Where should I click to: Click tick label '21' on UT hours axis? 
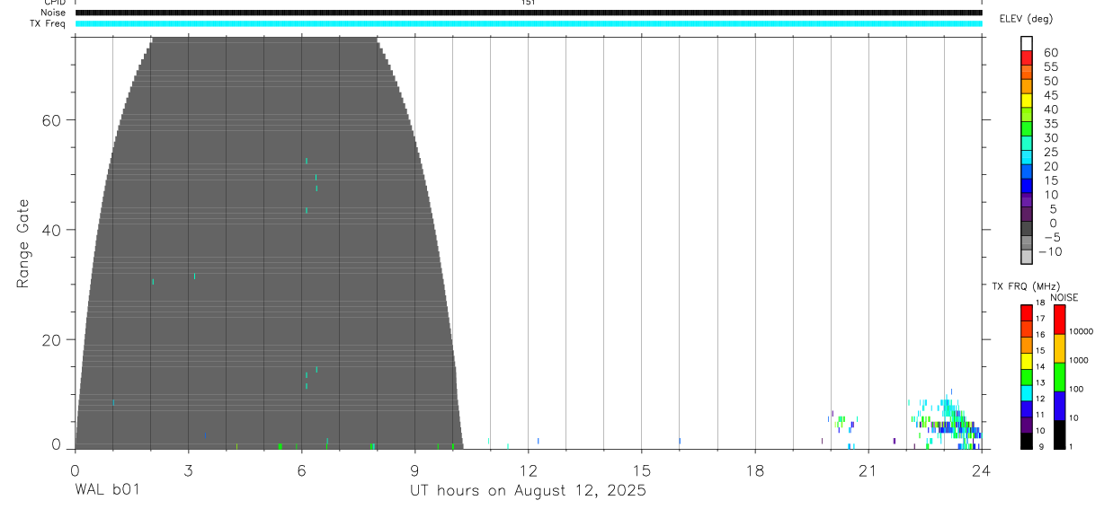868,470
